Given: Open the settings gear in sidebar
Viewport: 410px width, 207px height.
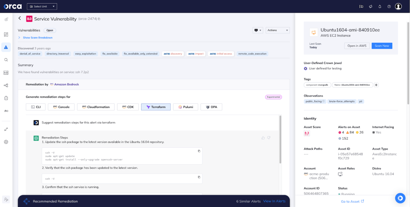Looking at the screenshot, I should pyautogui.click(x=6, y=142).
